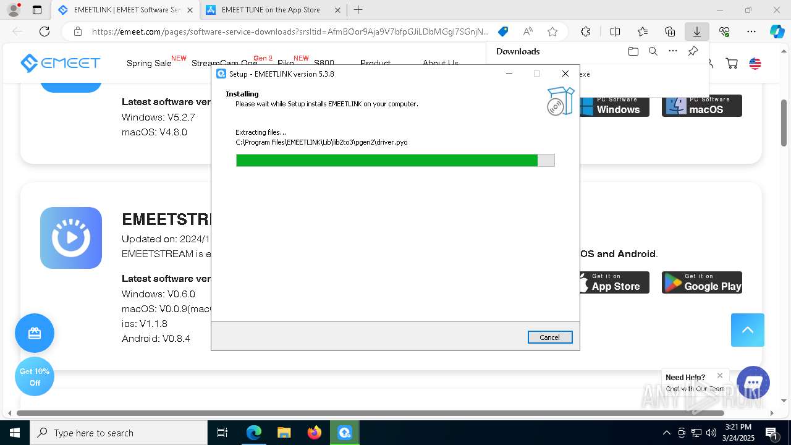Viewport: 791px width, 445px height.
Task: Open the Favorites list
Action: click(643, 32)
